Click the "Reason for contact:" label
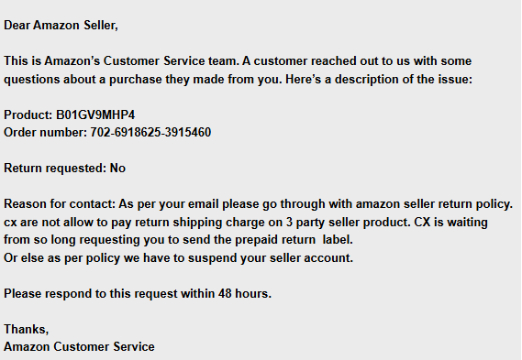The width and height of the screenshot is (522, 360). (60, 203)
